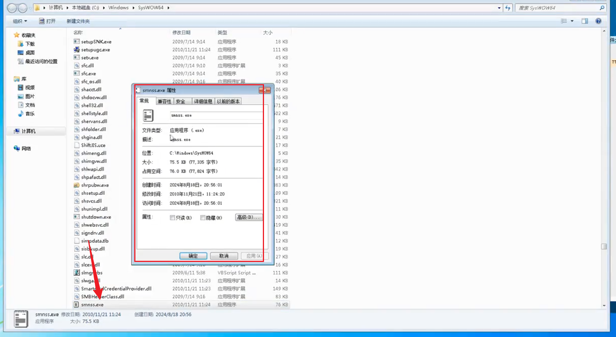Switch to the Compatibility tab
The width and height of the screenshot is (616, 337).
point(165,102)
